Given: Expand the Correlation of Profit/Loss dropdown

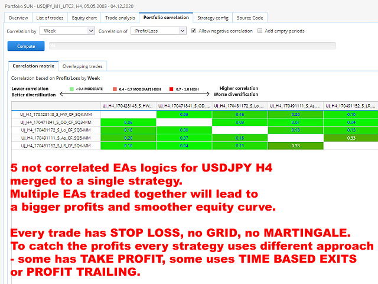Looking at the screenshot, I should [x=159, y=31].
